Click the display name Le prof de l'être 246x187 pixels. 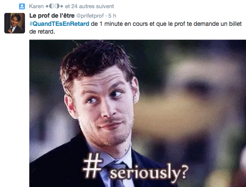click(52, 16)
